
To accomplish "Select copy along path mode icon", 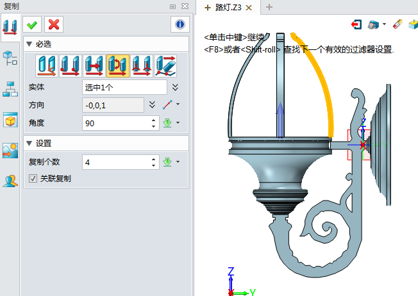I will (x=165, y=66).
